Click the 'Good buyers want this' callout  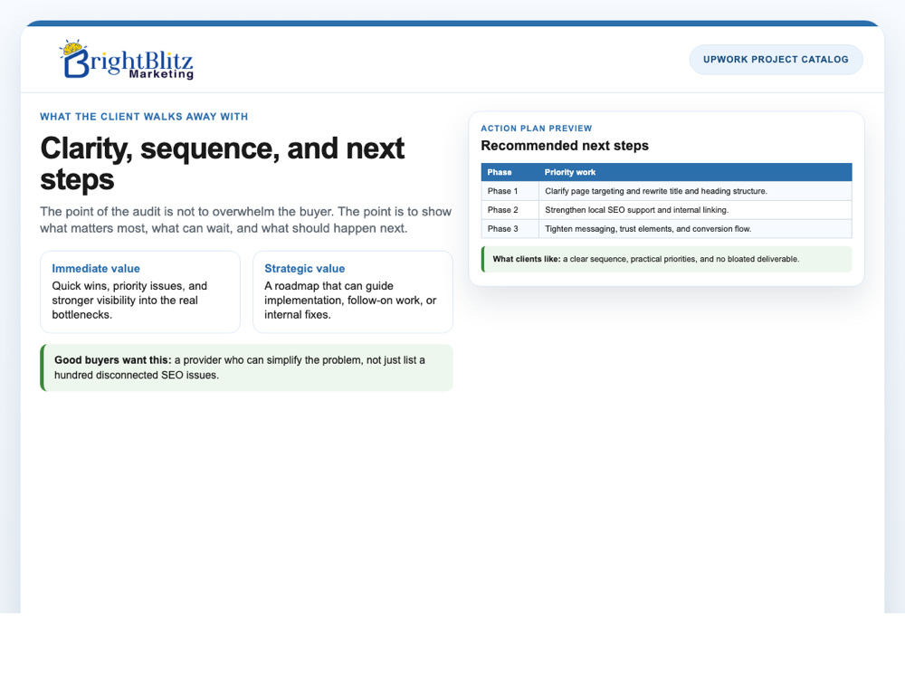click(246, 368)
